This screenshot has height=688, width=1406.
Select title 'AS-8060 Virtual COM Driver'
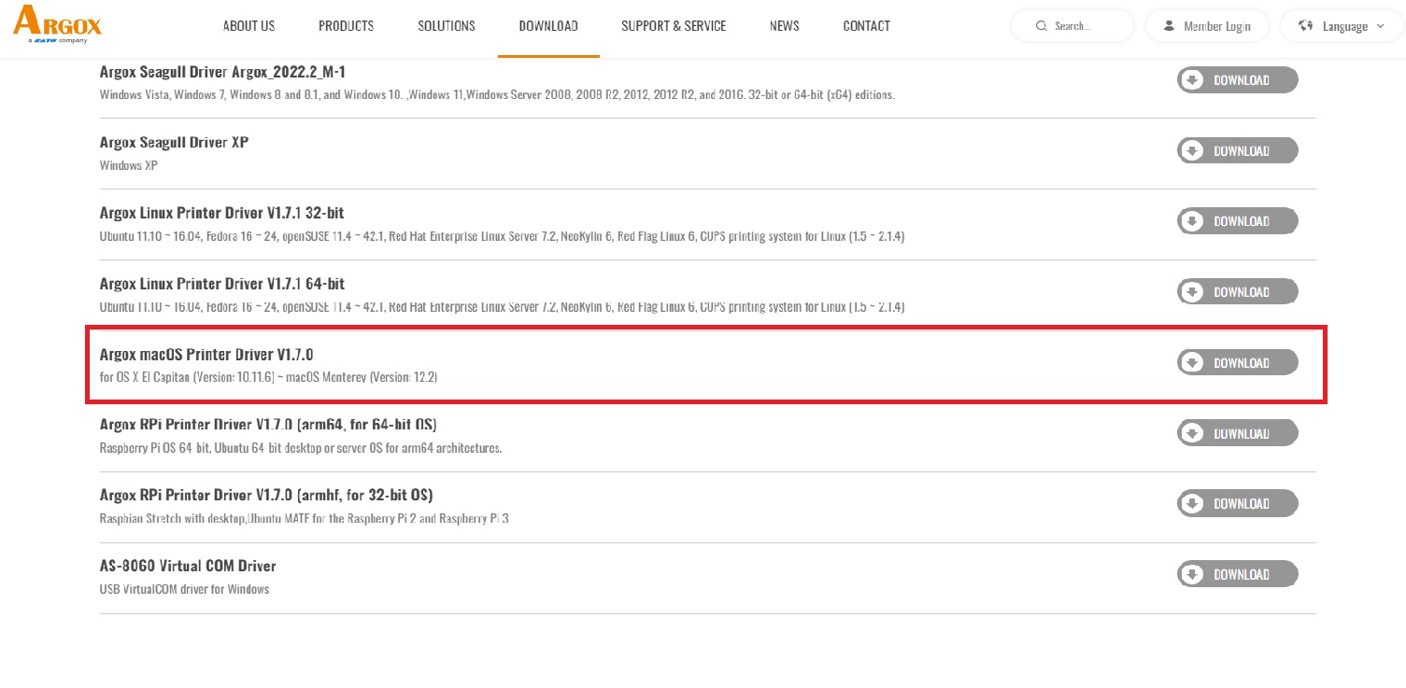(188, 566)
